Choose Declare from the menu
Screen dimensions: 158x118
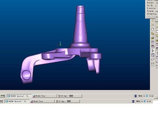tap(150, 3)
